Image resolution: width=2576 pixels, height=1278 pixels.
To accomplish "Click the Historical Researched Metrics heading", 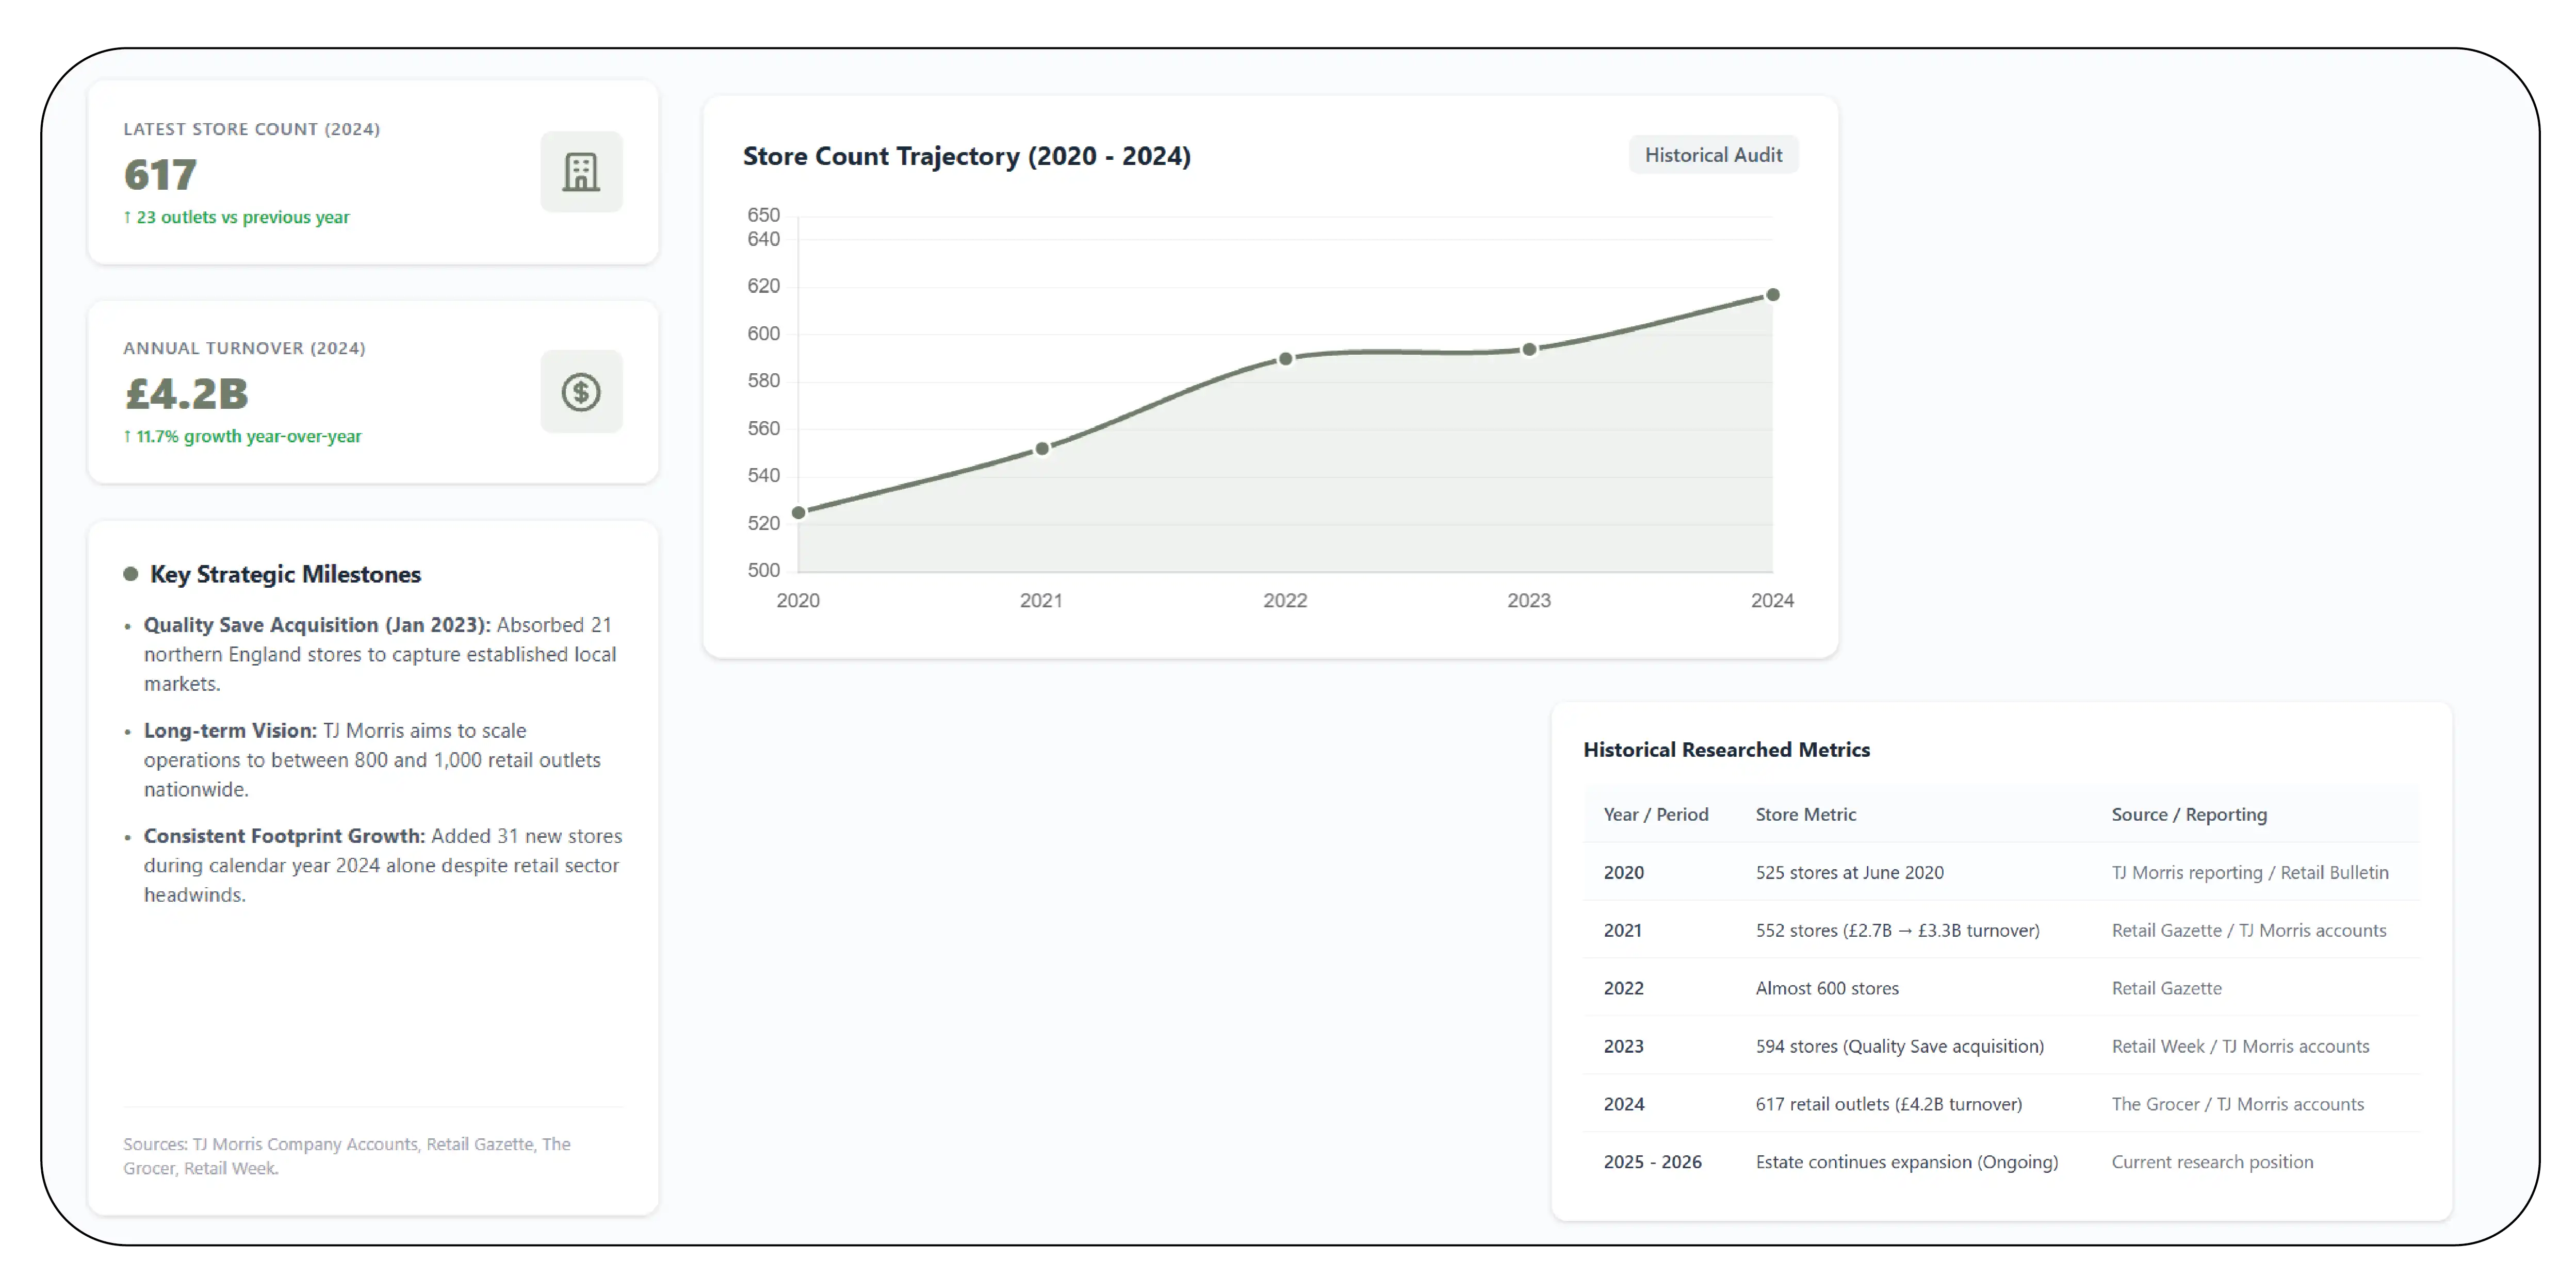I will pos(1726,750).
